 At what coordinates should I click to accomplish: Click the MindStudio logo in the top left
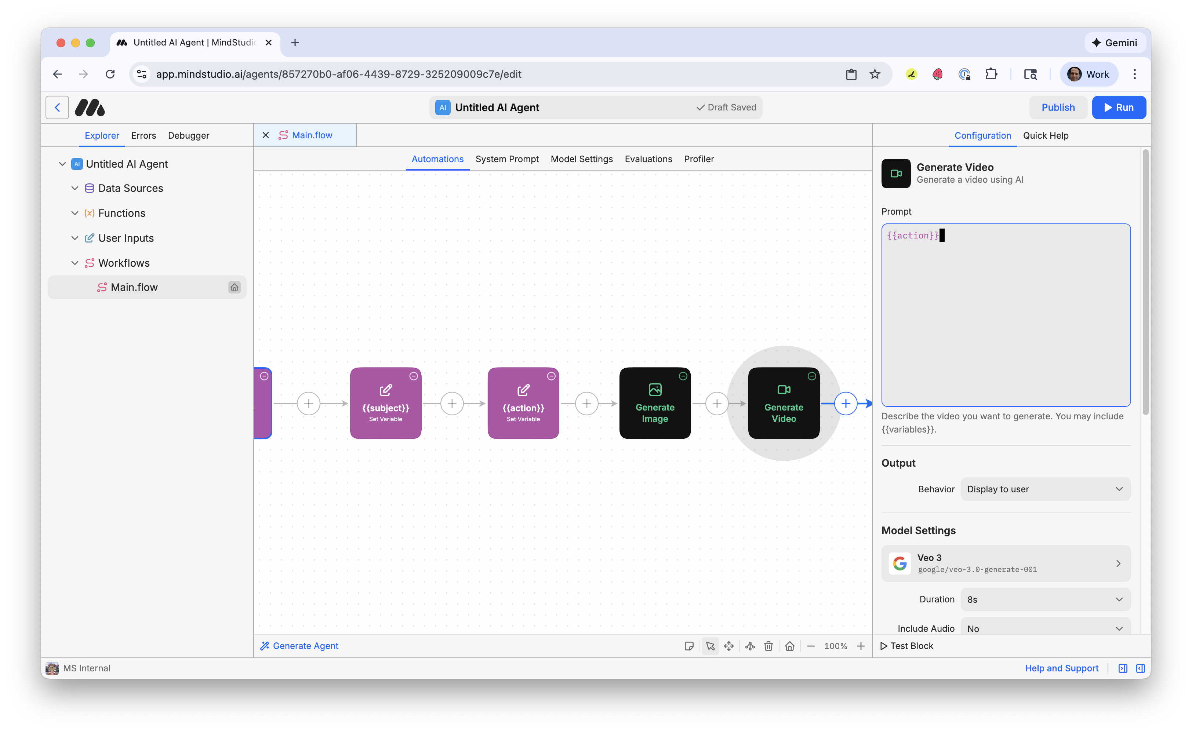click(x=90, y=107)
